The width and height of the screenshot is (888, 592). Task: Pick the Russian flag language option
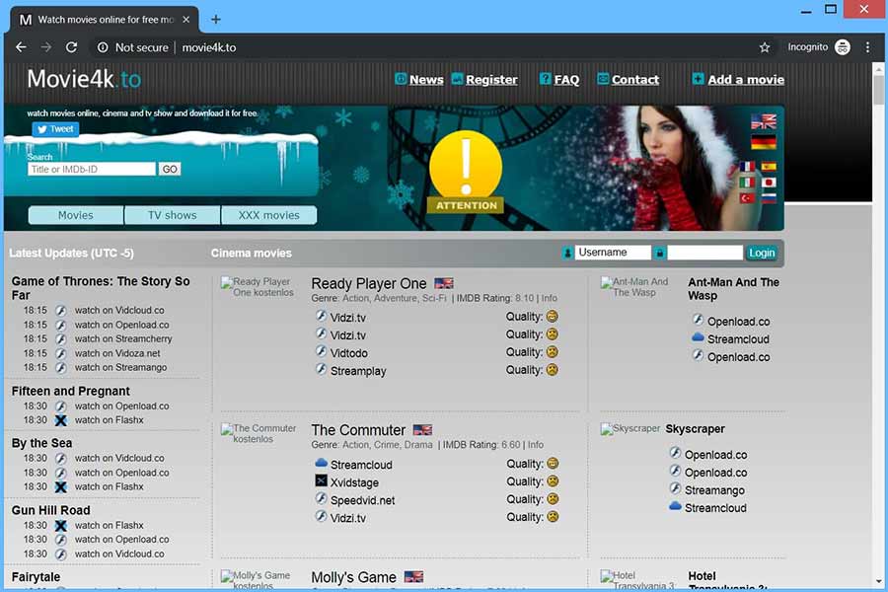[x=769, y=198]
